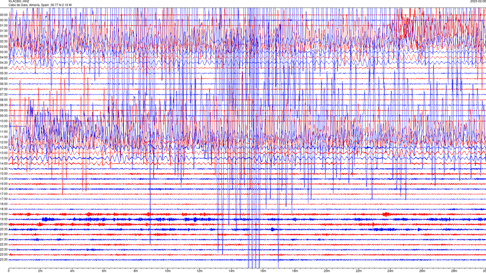Click the "24m" minute axis label
The height and width of the screenshot is (273, 486).
(390, 271)
